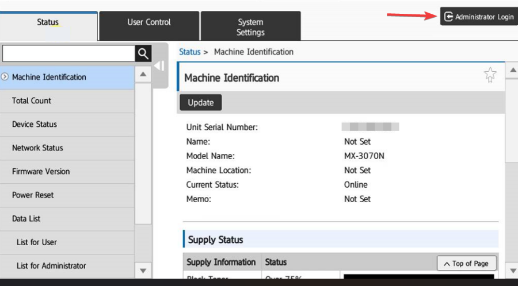Expand Data List in the sidebar
Screen dimensions: 518x286
[26, 219]
